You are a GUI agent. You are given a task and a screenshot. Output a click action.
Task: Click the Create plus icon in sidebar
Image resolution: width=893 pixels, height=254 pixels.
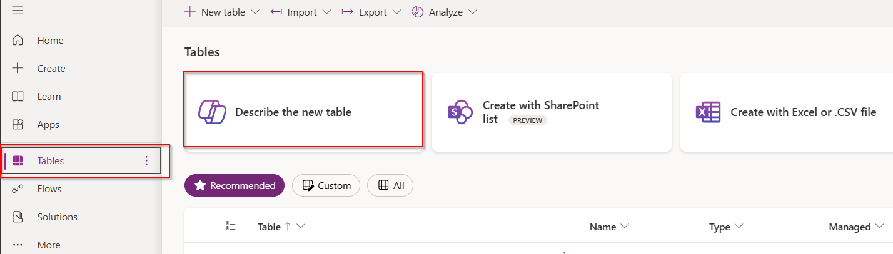(x=18, y=69)
